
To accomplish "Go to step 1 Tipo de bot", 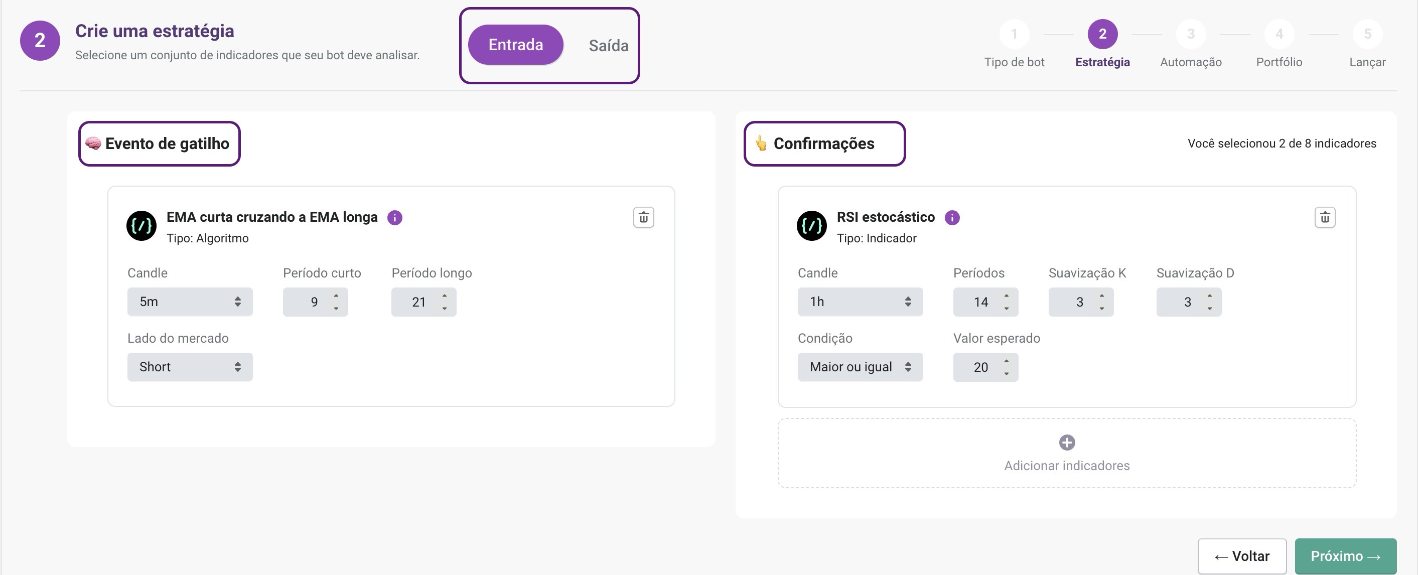I will tap(1014, 34).
